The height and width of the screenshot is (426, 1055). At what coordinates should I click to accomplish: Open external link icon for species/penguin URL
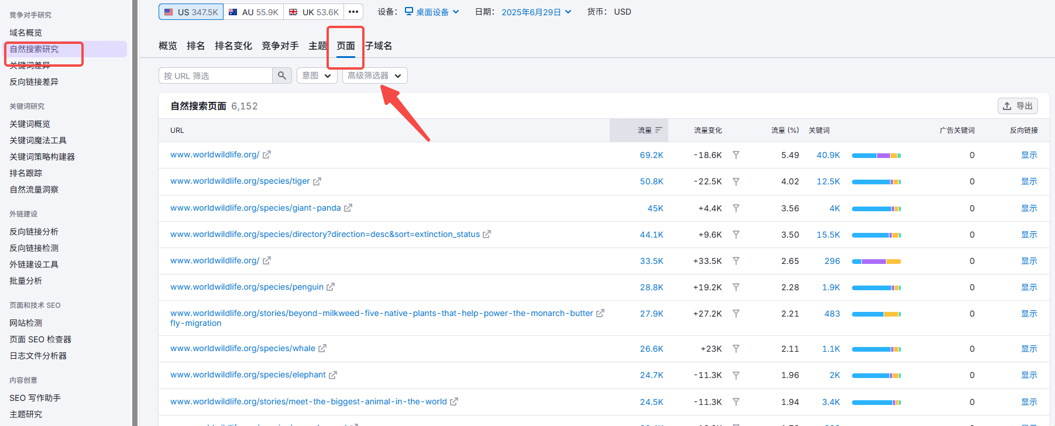331,287
